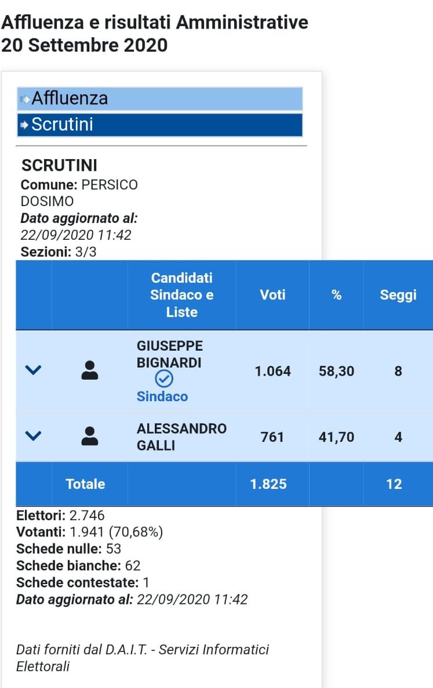The width and height of the screenshot is (433, 688).
Task: Click the total 1.825 votes cell
Action: click(268, 484)
